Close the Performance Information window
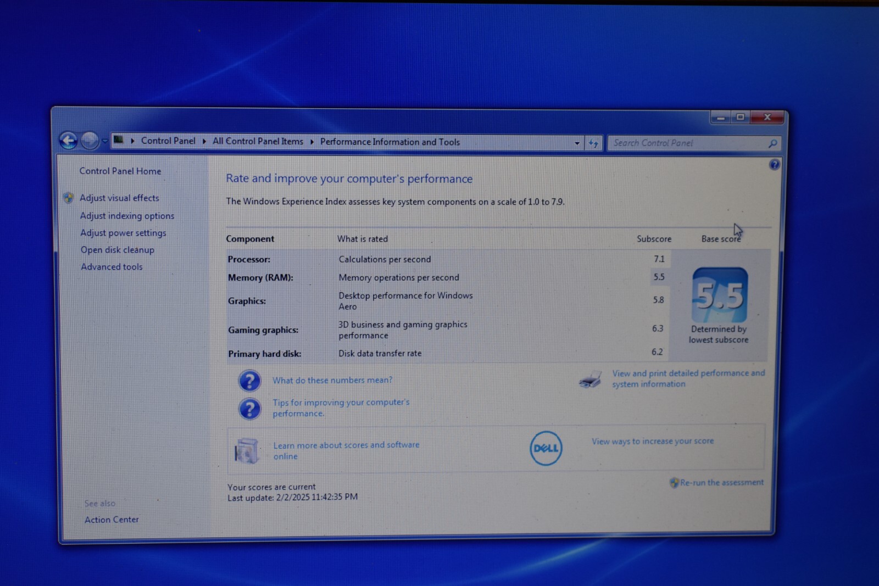Image resolution: width=879 pixels, height=586 pixels. tap(767, 117)
